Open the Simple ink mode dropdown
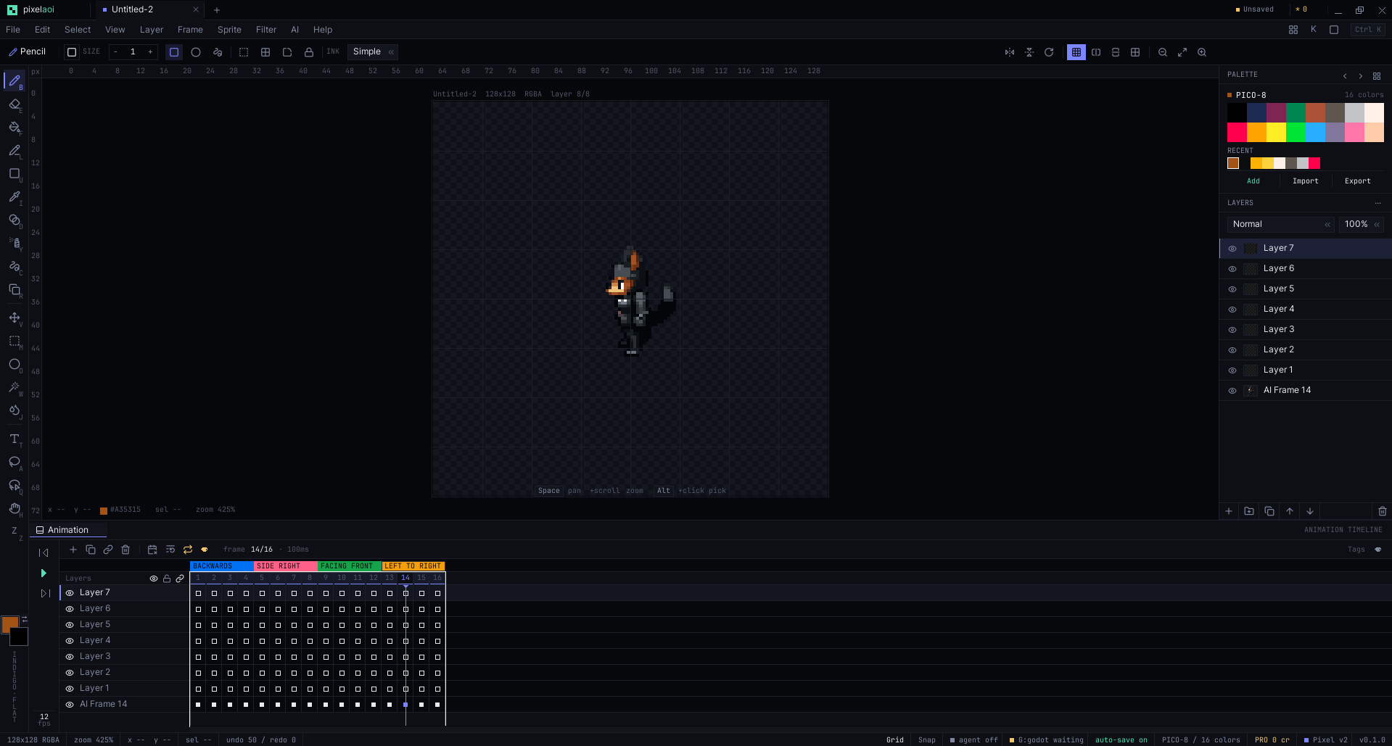Screen dimensions: 1392x746 [x=373, y=51]
